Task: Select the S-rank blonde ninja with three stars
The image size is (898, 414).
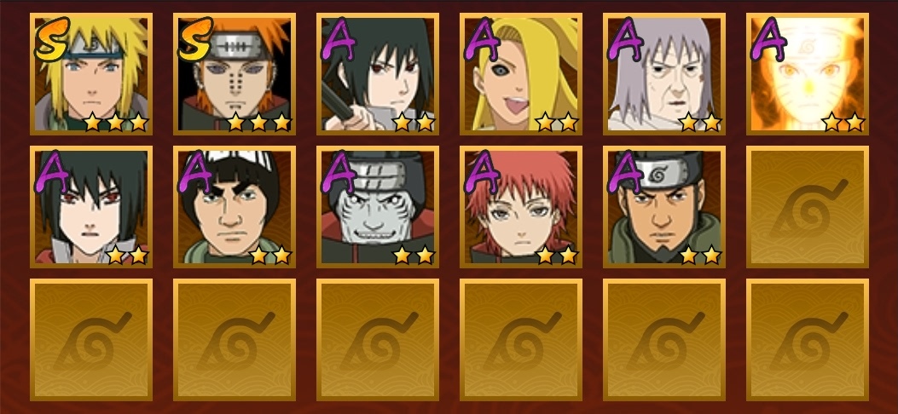Action: click(x=91, y=74)
